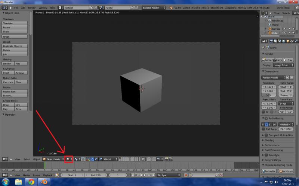Open the Global orientation dropdown
299x186 pixels.
coord(110,159)
